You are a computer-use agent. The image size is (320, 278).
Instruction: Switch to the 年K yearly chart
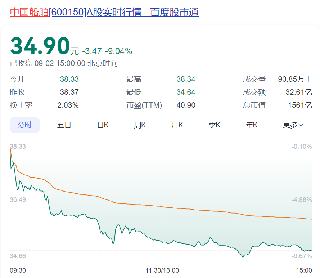pyautogui.click(x=252, y=125)
